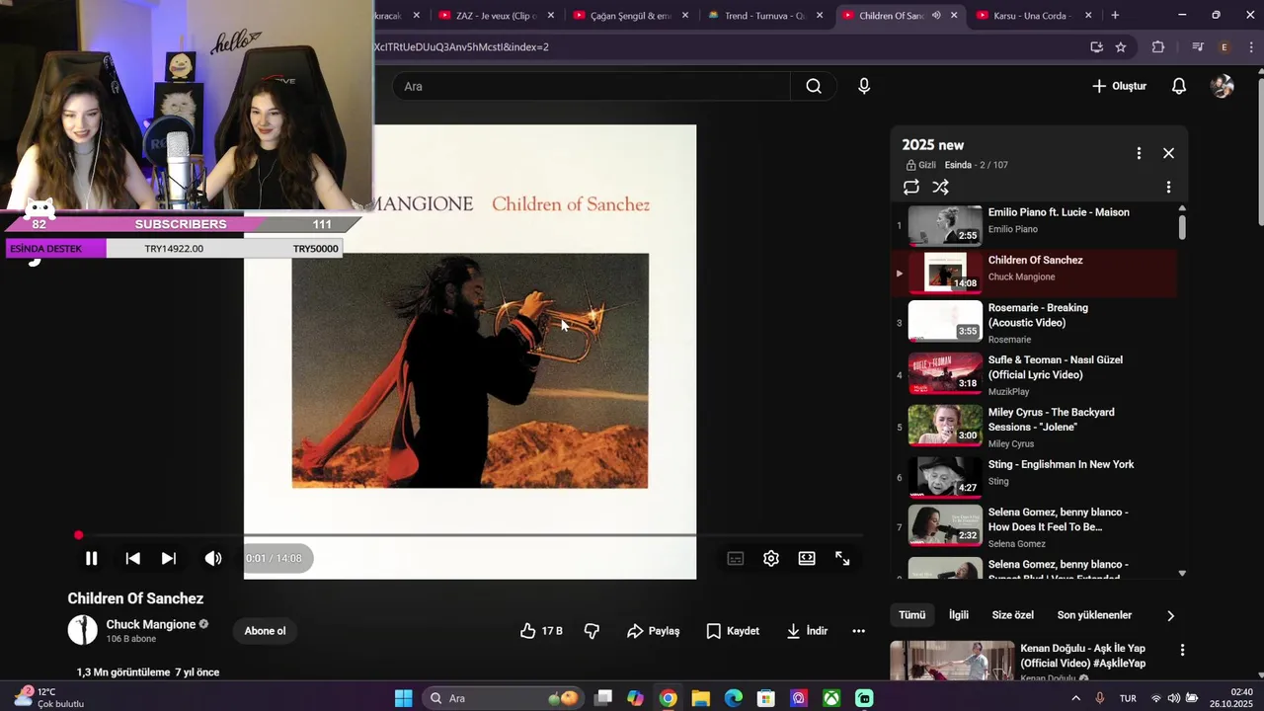Share the video via Paylaş
This screenshot has width=1264, height=711.
pos(654,631)
